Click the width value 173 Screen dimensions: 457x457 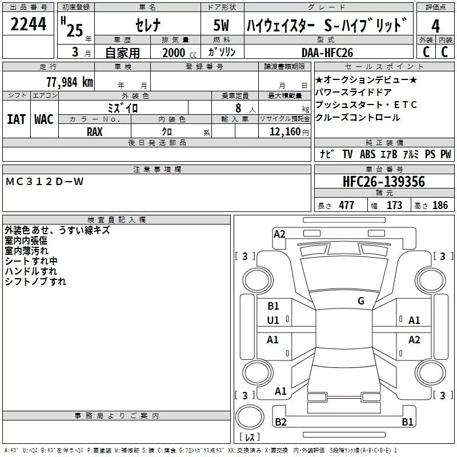click(394, 205)
